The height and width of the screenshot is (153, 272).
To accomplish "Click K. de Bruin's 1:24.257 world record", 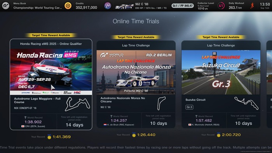I will pos(119,120).
